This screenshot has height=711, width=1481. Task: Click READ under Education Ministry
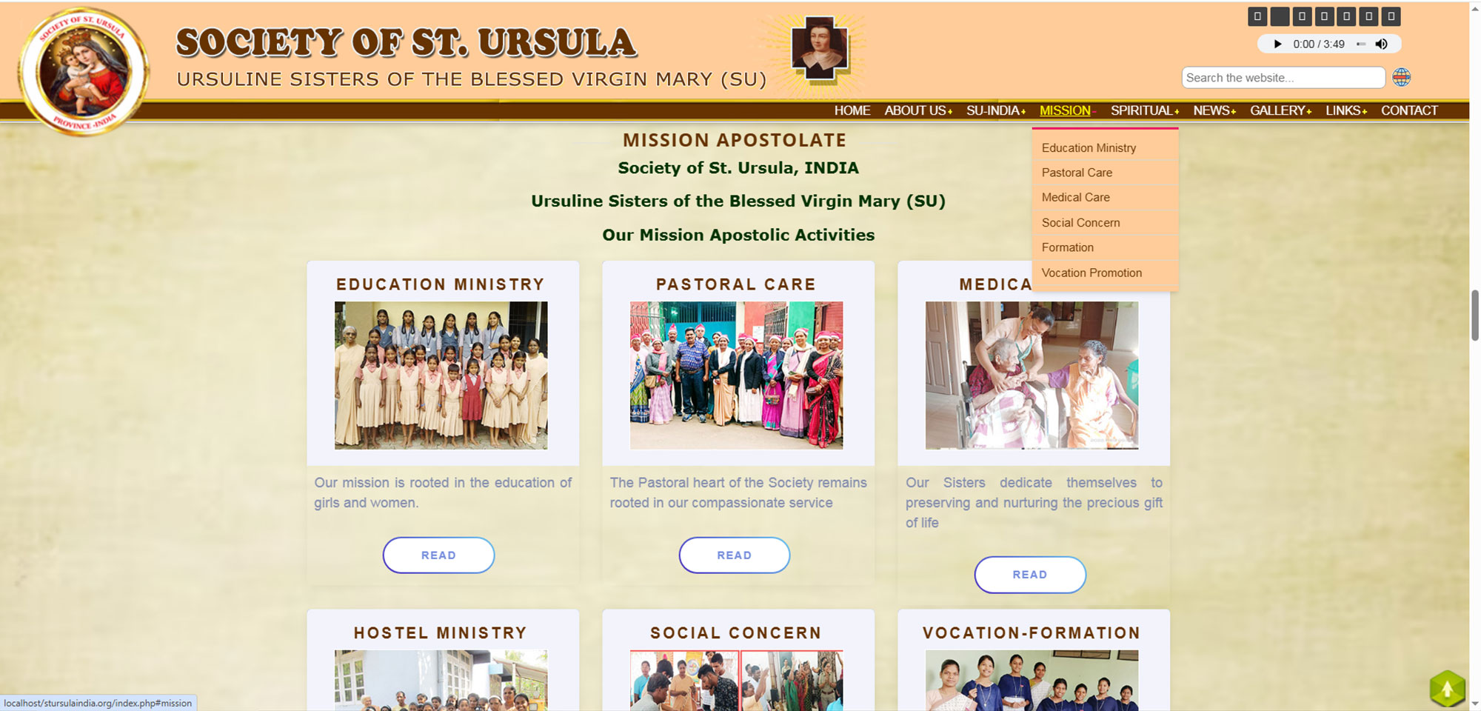click(438, 555)
